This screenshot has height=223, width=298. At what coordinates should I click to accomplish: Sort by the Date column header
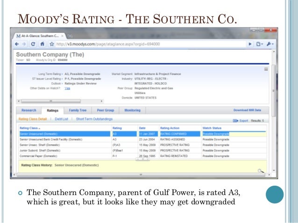point(142,128)
